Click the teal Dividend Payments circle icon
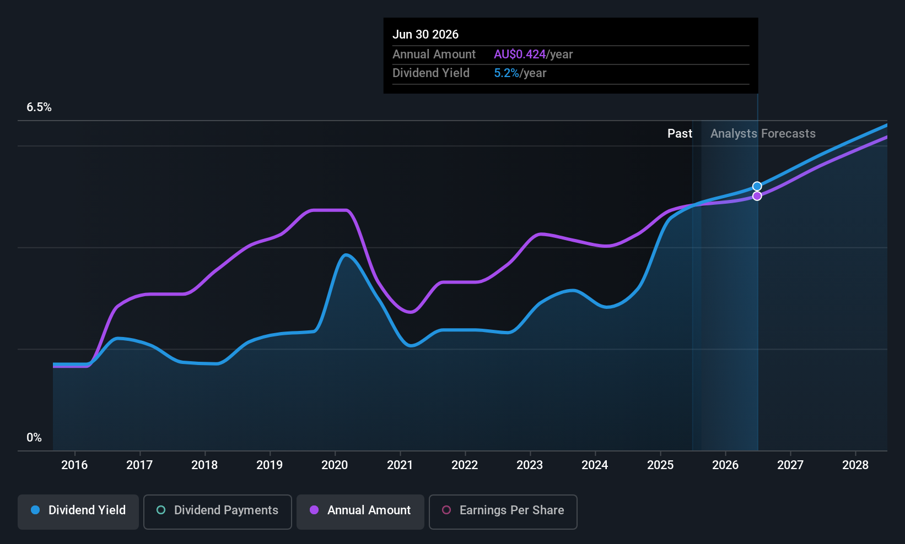905x544 pixels. tap(161, 510)
